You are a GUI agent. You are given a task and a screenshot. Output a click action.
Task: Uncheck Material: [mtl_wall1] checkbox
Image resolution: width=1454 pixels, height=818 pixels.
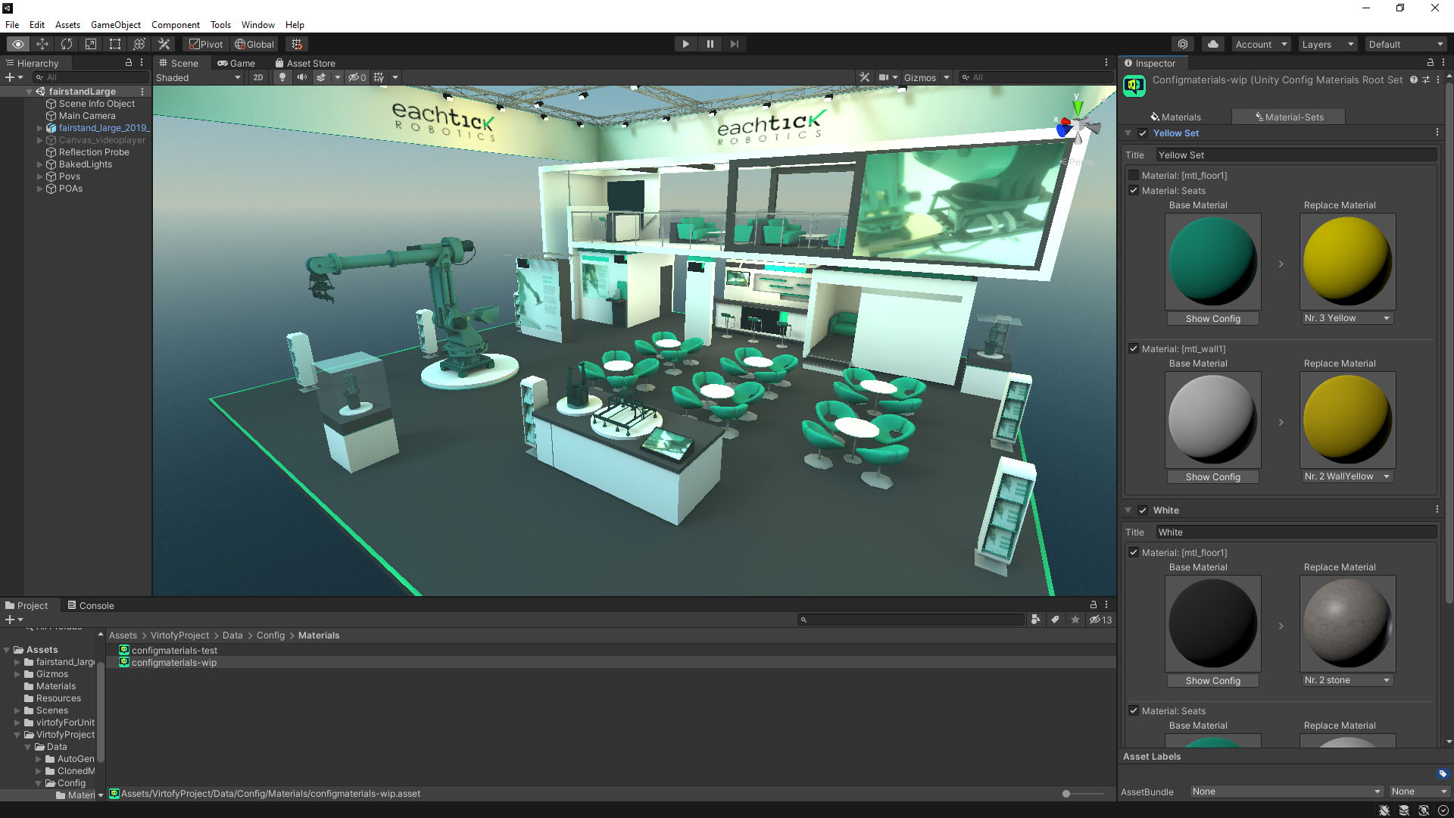[x=1134, y=348]
